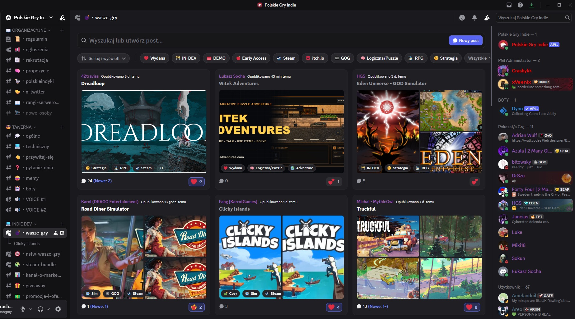Viewport: 575px width, 319px height.
Task: Open the regulamin channel
Action: pyautogui.click(x=35, y=39)
